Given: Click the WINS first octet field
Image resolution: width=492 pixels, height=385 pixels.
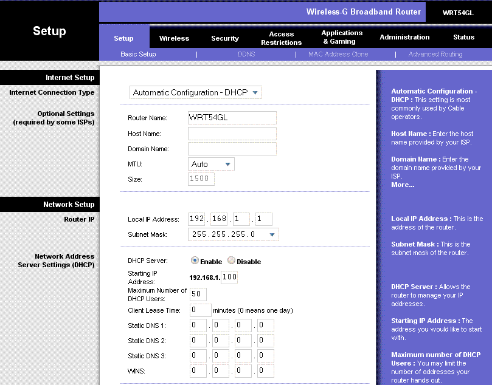Looking at the screenshot, I should coord(198,370).
